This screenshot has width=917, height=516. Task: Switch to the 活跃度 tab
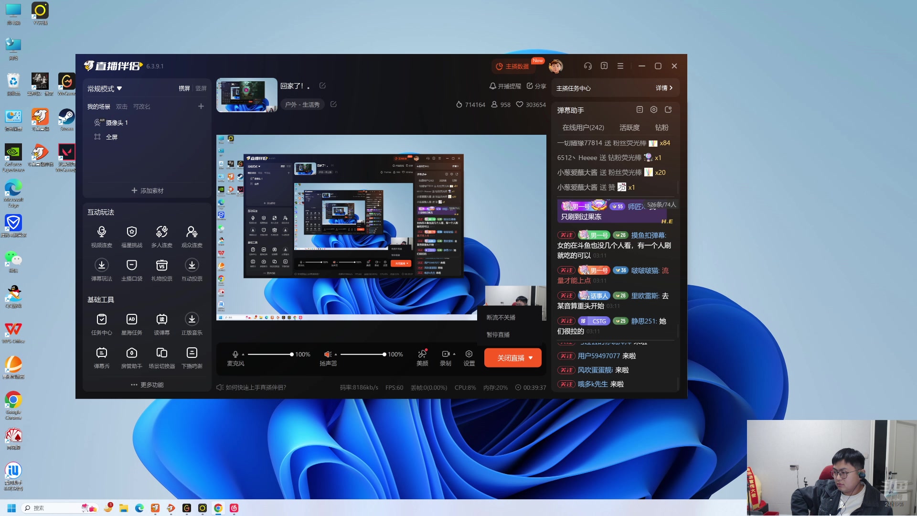[x=629, y=128]
